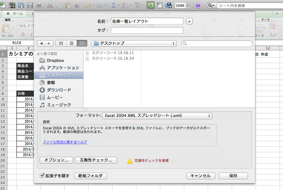Screen dimensions: 283x190
Task: Collapse the ribbon with chevron button
Action: click(x=277, y=13)
